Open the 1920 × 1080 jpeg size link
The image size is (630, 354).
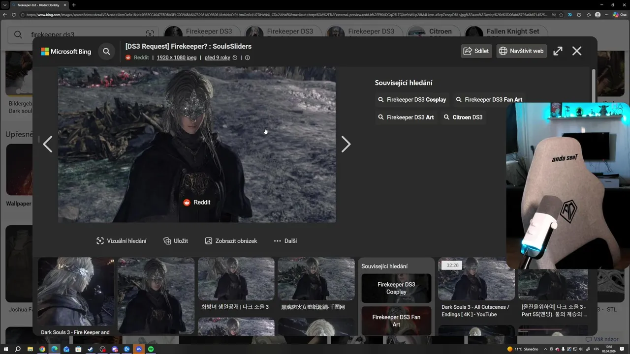177,58
